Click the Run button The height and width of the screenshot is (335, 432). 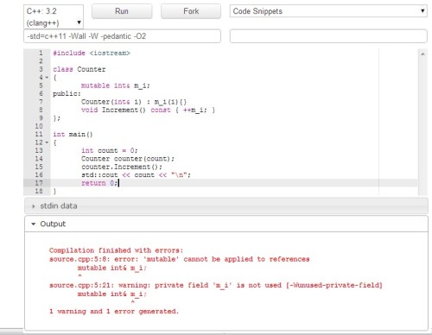[x=122, y=11]
